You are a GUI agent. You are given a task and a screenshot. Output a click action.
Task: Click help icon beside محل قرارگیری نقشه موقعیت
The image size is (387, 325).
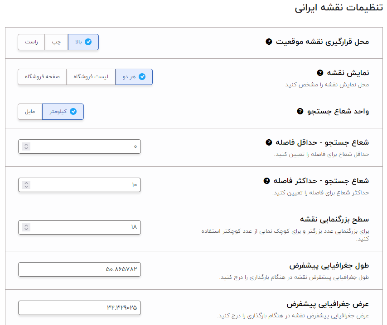(269, 42)
